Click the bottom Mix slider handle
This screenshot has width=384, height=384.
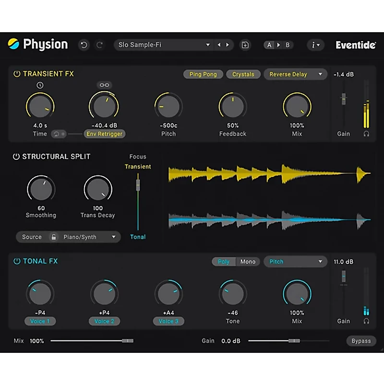[128, 341]
